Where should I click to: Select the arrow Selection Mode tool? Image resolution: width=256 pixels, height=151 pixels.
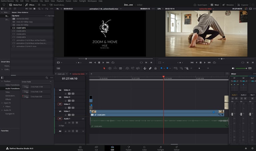pos(104,68)
